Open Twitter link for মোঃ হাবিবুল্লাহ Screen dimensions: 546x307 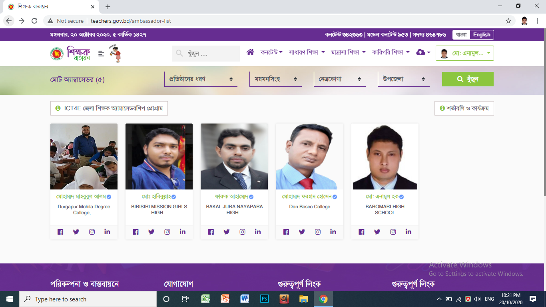coord(151,232)
